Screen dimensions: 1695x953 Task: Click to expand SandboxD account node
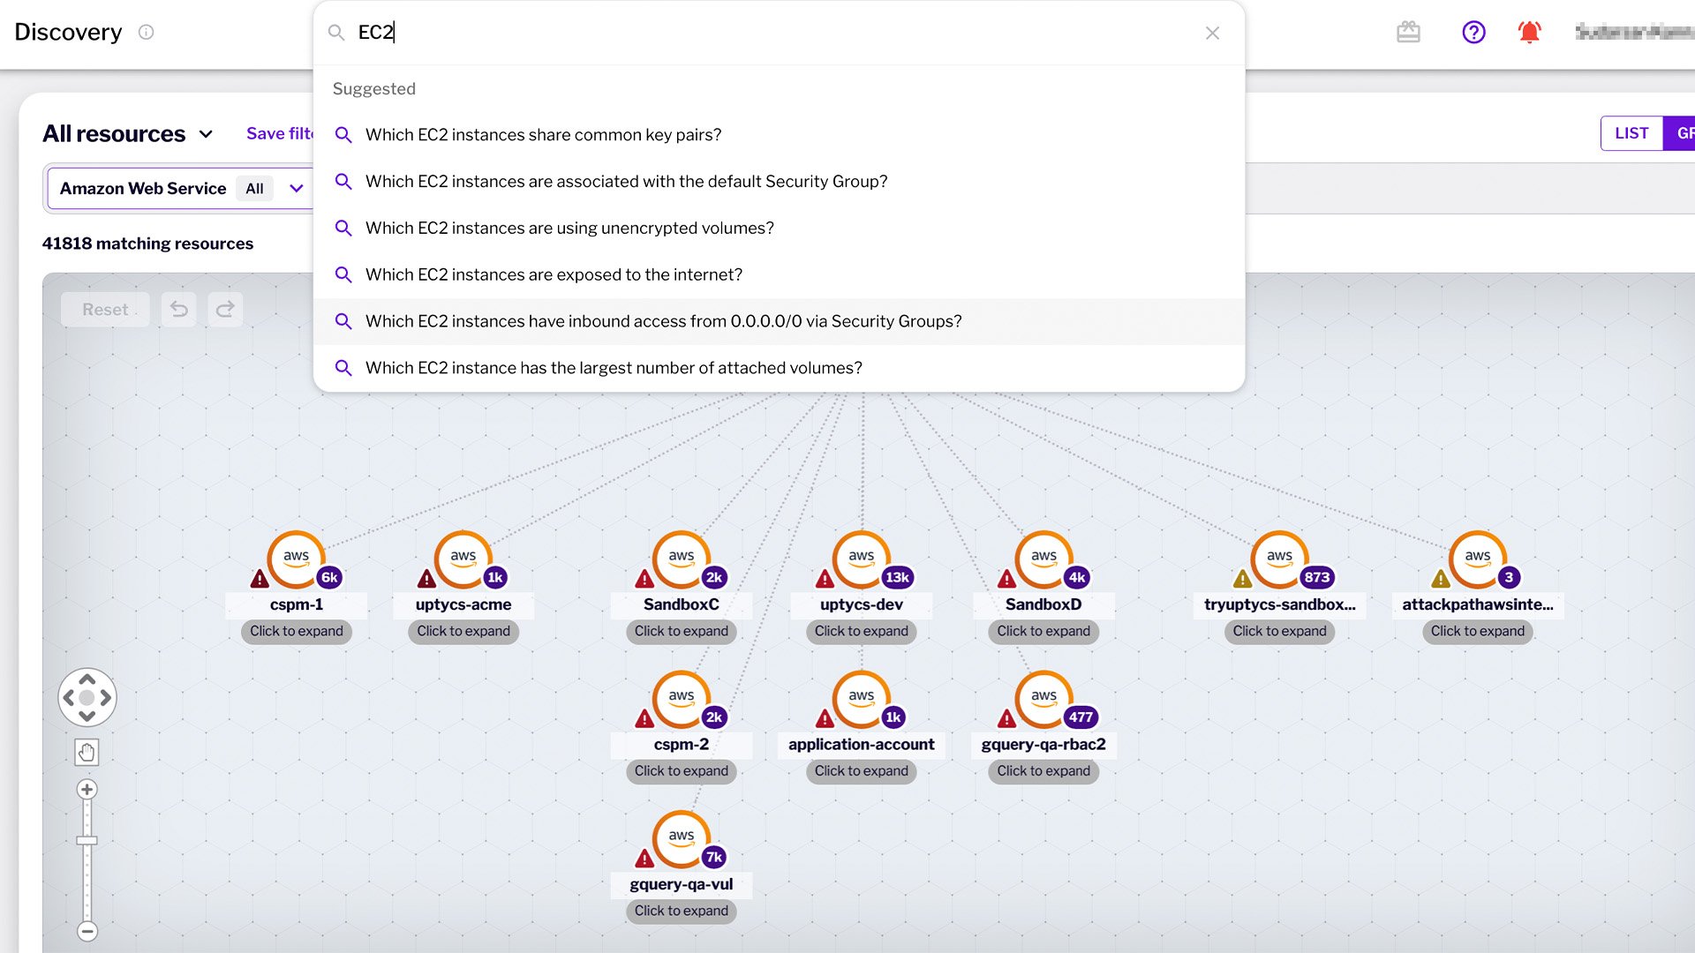(x=1044, y=631)
